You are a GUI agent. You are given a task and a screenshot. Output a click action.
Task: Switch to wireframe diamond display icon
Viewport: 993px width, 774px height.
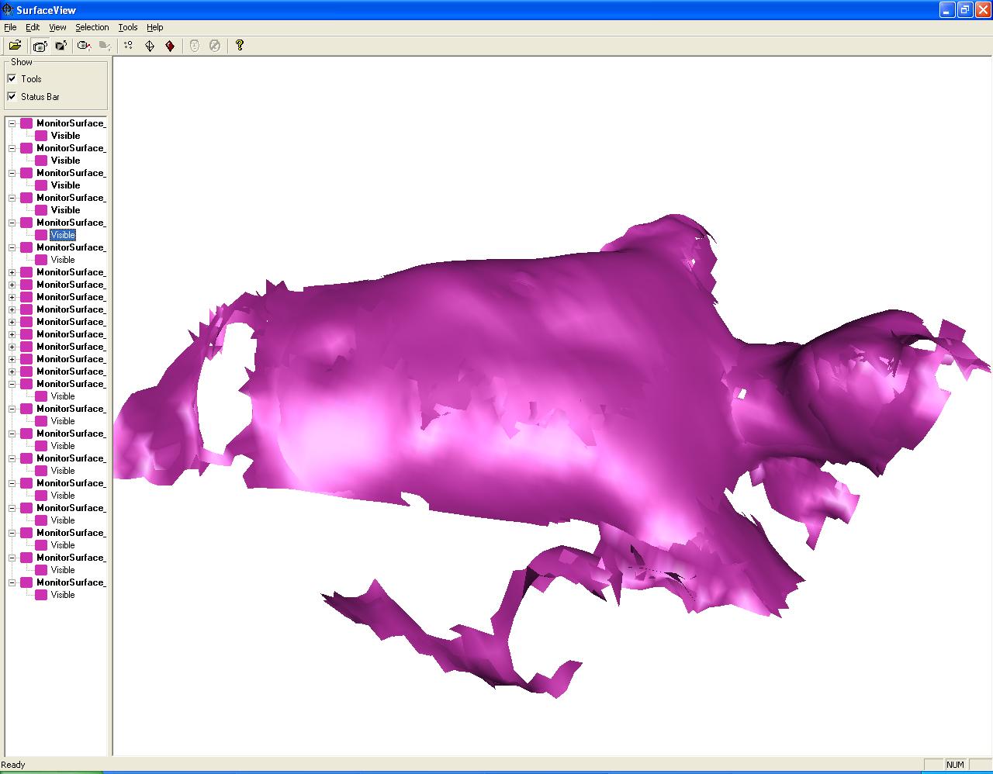[x=150, y=46]
